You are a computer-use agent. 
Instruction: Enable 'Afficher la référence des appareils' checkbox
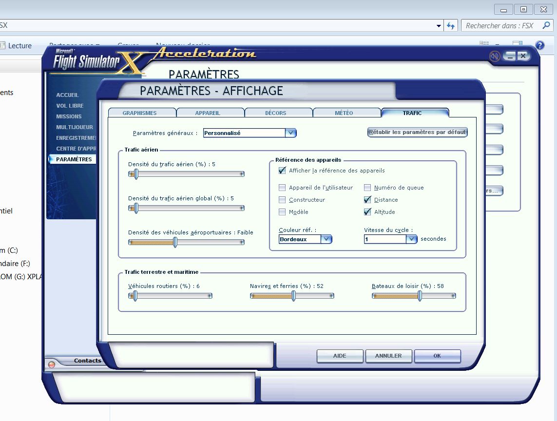click(x=283, y=171)
